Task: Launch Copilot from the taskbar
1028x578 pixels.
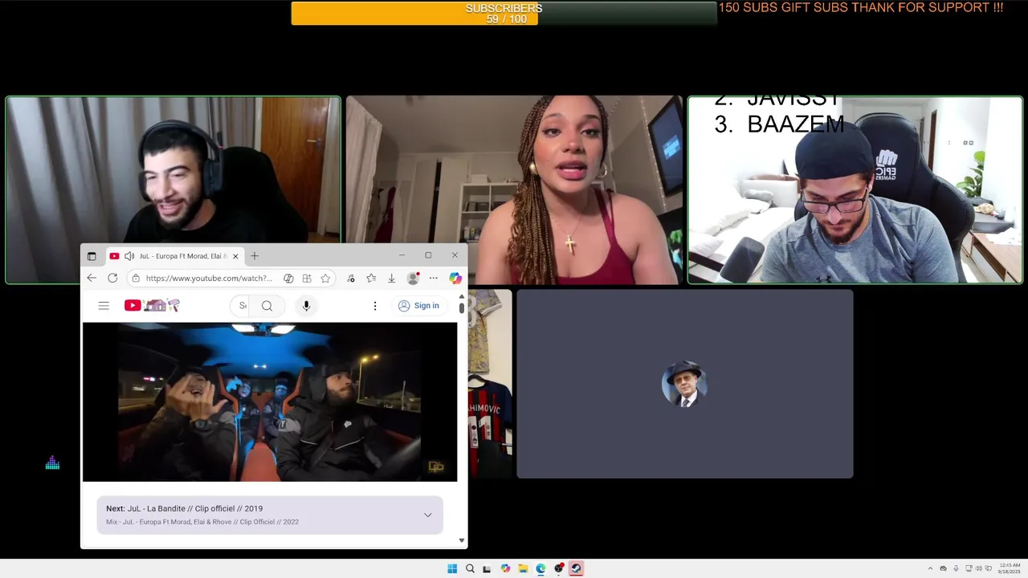Action: [x=505, y=568]
